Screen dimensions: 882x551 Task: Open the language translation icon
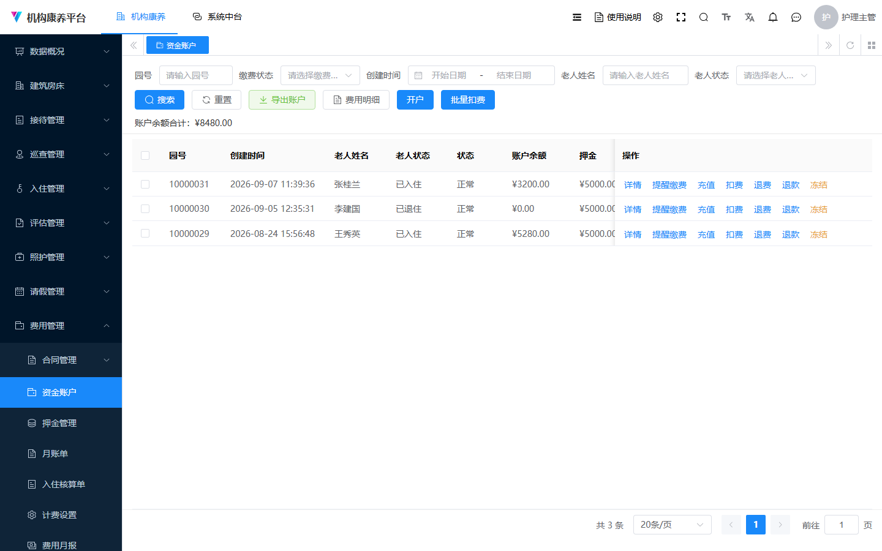[750, 17]
